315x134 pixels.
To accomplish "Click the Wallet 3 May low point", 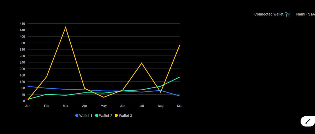I will 104,97.
